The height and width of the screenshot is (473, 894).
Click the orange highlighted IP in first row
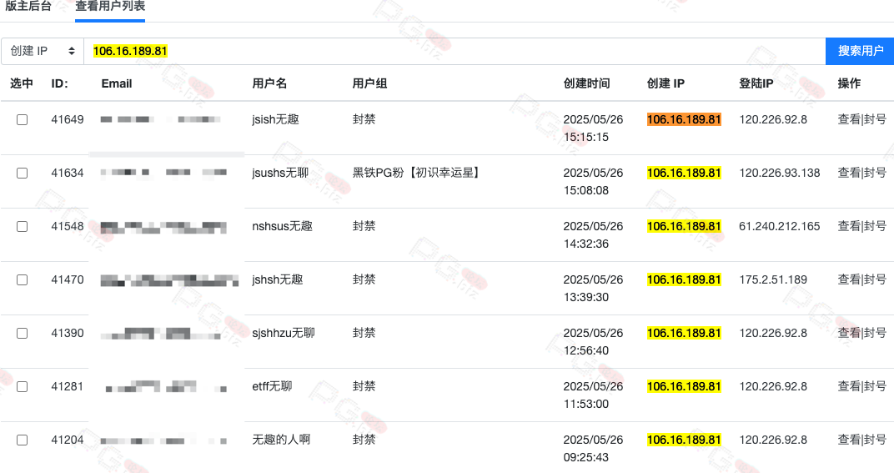click(684, 119)
